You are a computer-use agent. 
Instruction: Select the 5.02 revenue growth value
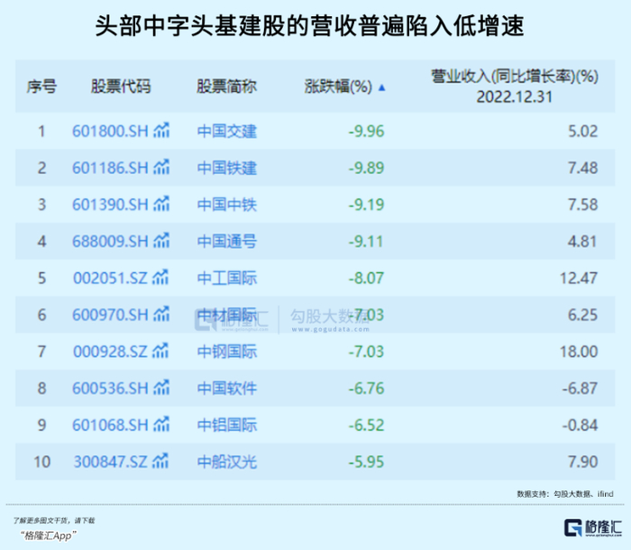(x=582, y=132)
